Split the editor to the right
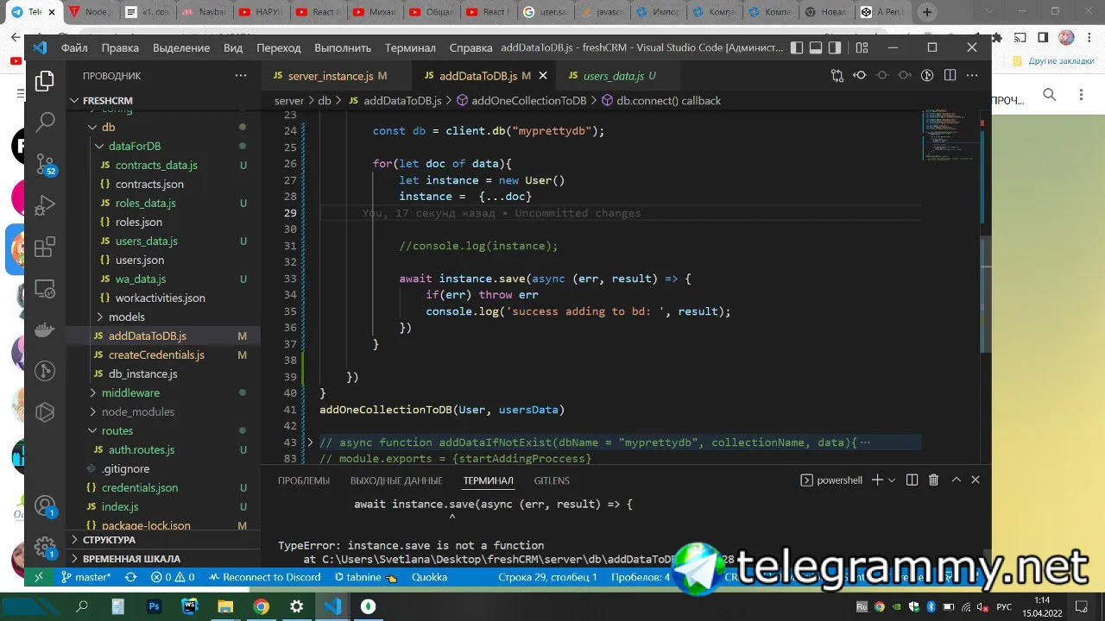Screen dimensions: 1105x621 pyautogui.click(x=950, y=76)
